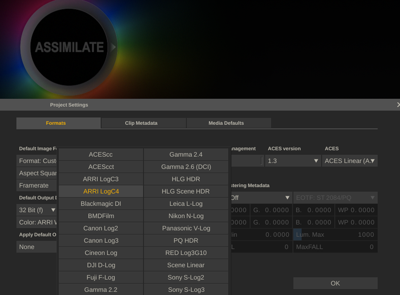The width and height of the screenshot is (400, 295).
Task: Select Canon Log3 entry
Action: [101, 240]
